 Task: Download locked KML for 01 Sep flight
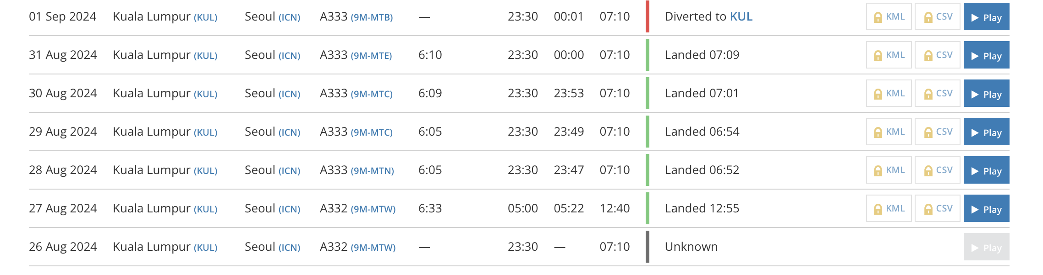coord(889,17)
